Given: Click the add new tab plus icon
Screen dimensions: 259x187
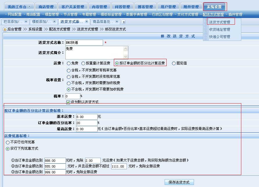Looking at the screenshot, I should (x=124, y=22).
